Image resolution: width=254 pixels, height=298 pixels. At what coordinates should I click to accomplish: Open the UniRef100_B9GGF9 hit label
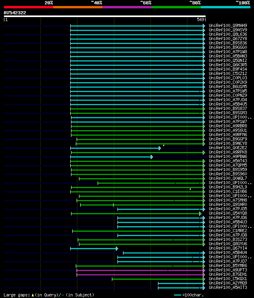(x=228, y=139)
